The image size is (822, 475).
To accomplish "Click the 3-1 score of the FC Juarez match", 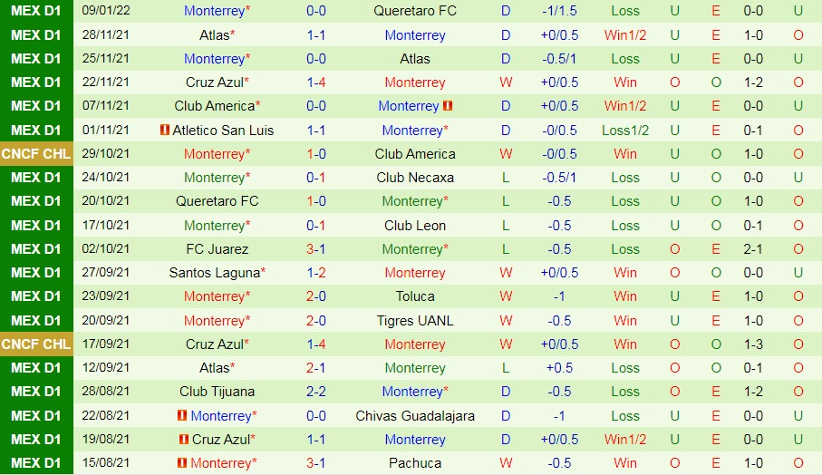I will (316, 249).
